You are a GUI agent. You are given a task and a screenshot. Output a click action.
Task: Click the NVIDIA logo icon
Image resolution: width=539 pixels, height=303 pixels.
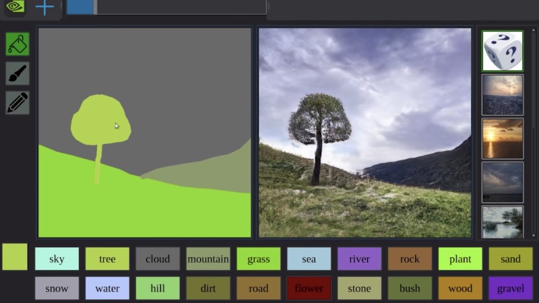[15, 7]
